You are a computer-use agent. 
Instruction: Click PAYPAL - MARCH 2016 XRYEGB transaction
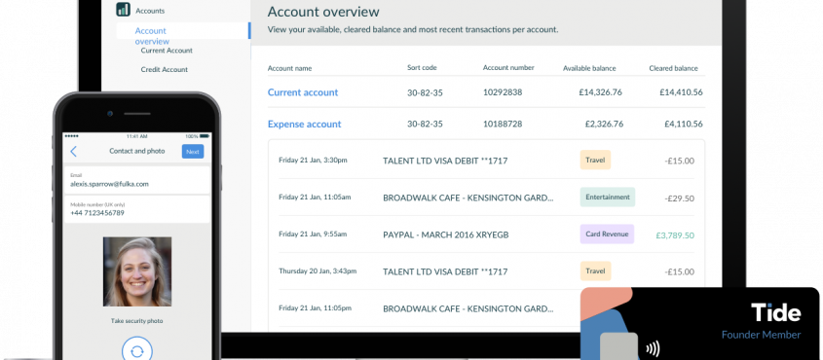446,234
